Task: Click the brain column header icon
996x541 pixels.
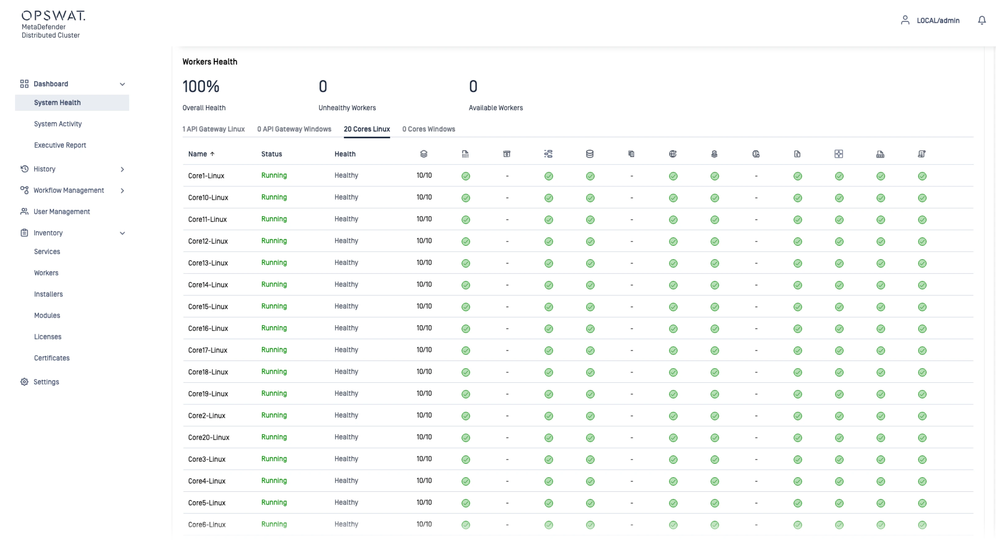Action: click(756, 154)
